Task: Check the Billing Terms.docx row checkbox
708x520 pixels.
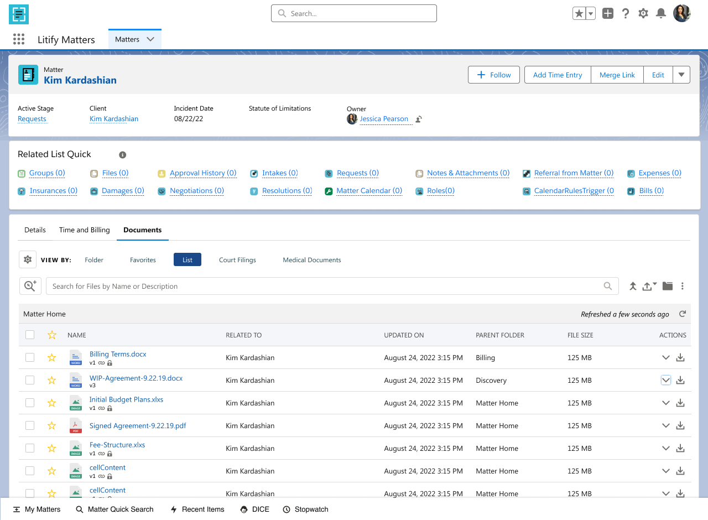Action: [x=30, y=357]
